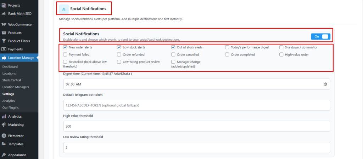Image resolution: width=363 pixels, height=159 pixels.
Task: Turn off the Social Notifications switch
Action: (320, 36)
